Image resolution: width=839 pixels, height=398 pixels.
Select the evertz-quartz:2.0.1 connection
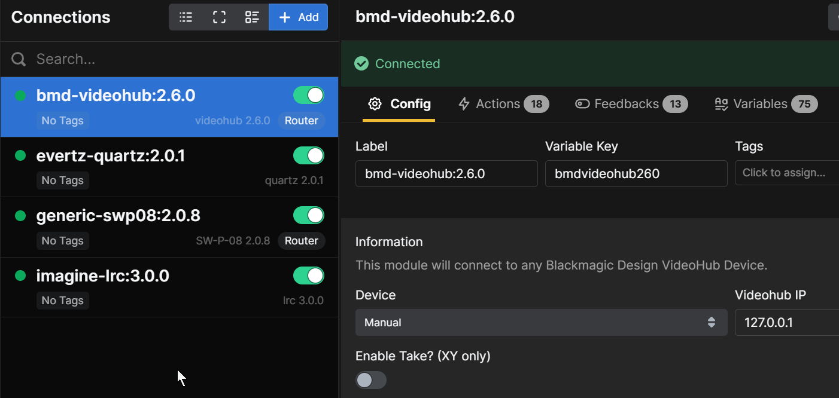[x=169, y=167]
